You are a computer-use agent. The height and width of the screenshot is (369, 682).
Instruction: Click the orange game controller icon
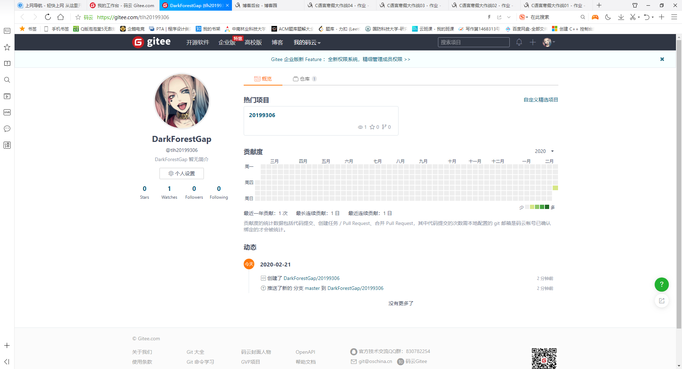click(x=595, y=17)
